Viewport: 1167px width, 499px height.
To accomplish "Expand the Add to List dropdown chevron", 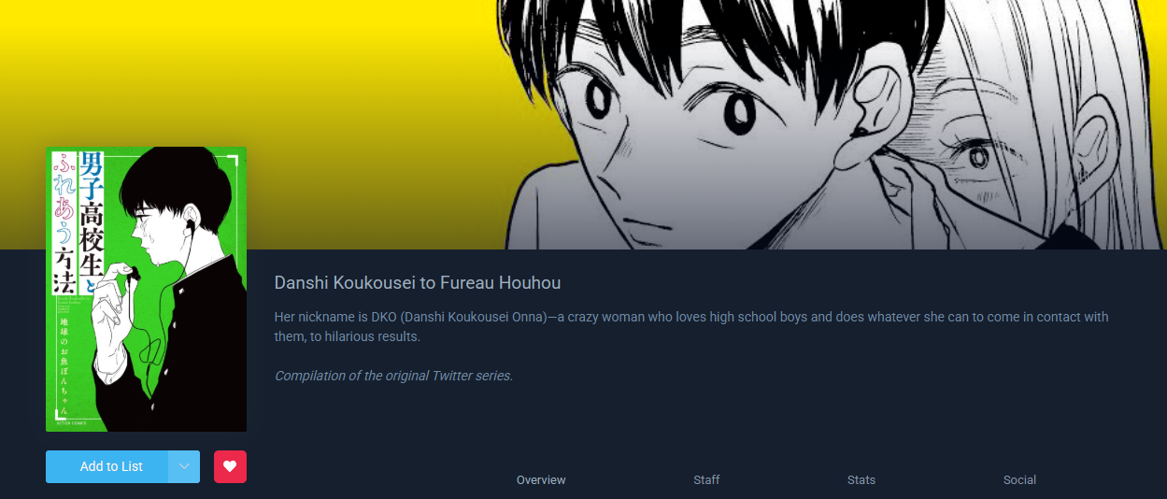I will point(185,466).
